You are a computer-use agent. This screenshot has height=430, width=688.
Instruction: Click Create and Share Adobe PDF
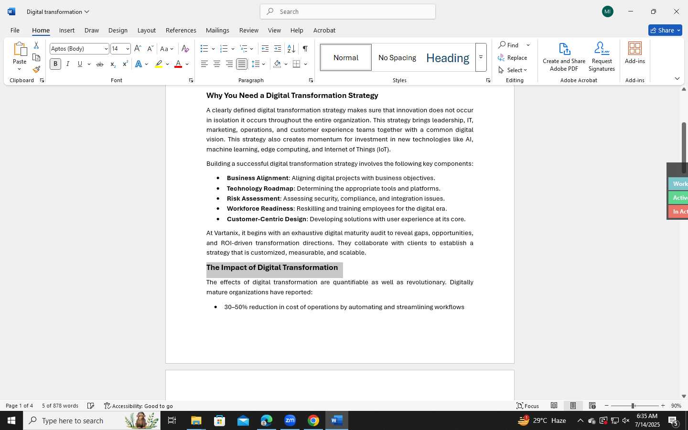564,57
